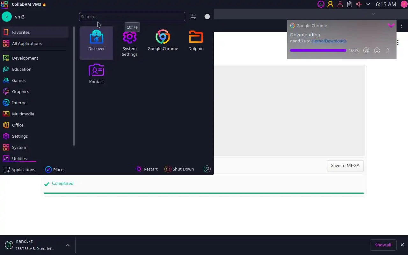The image size is (408, 255).
Task: Open Internet category
Action: click(x=34, y=103)
